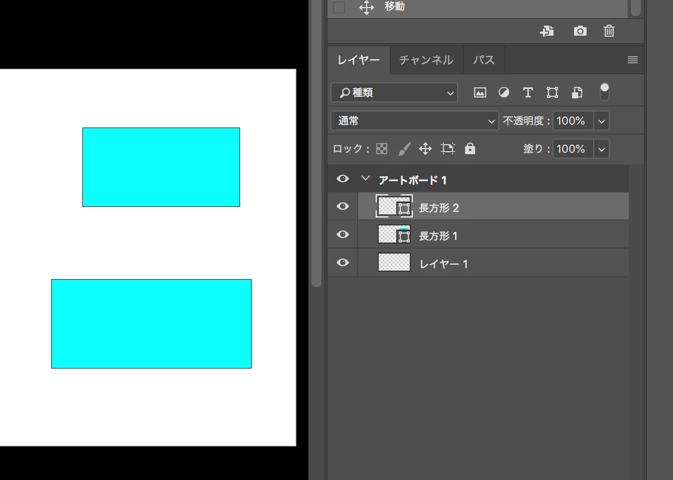Select the 長方形 2 layer thumbnail

[x=394, y=206]
